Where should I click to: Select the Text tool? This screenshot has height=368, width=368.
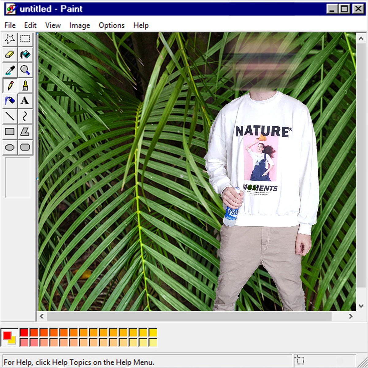pyautogui.click(x=25, y=101)
